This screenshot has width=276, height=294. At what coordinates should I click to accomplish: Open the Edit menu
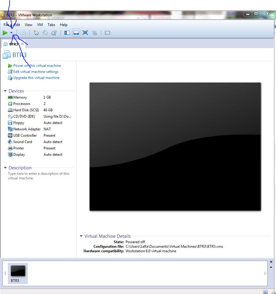coord(17,25)
